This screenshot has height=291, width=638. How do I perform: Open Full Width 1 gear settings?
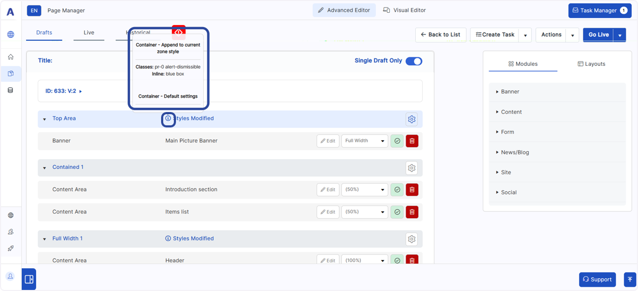point(412,239)
